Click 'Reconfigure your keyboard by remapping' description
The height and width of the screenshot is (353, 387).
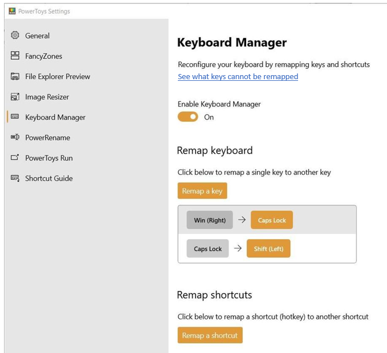click(274, 64)
